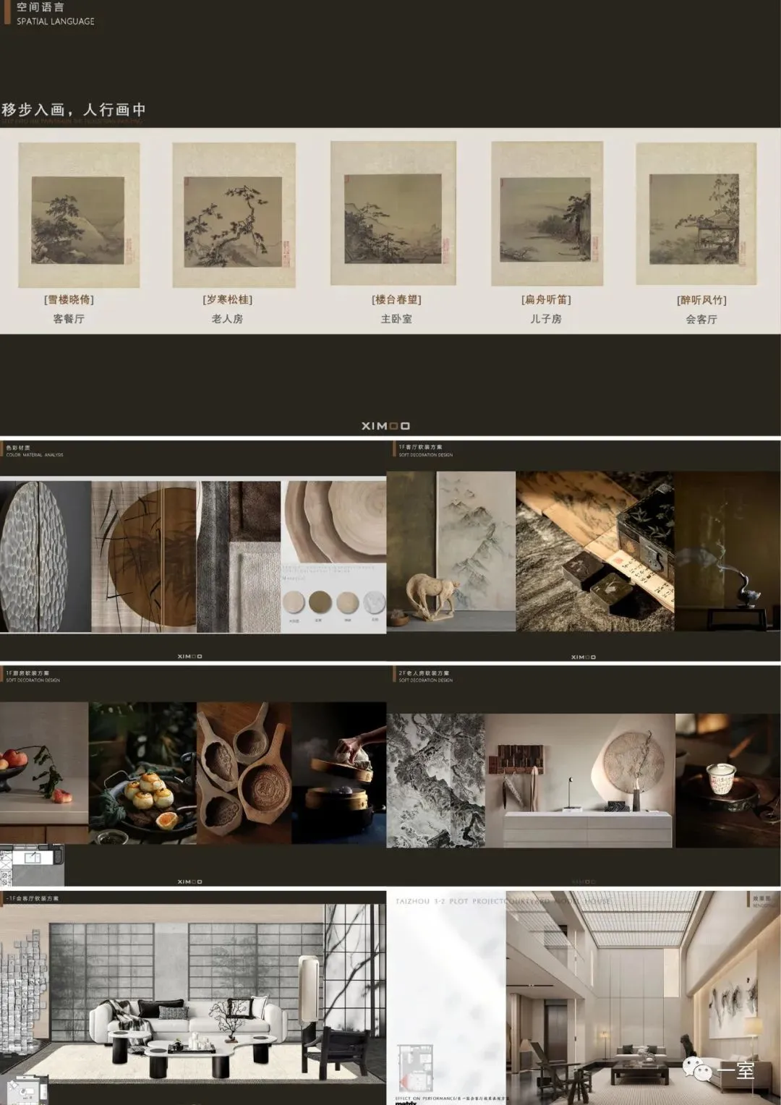Image resolution: width=781 pixels, height=1105 pixels.
Task: Click the 空间语言 heading
Action: (40, 7)
